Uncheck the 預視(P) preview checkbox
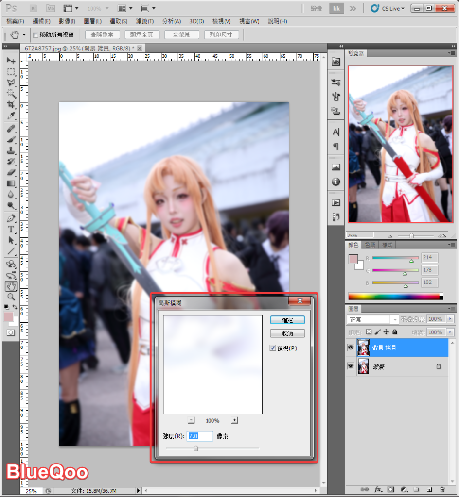Image resolution: width=459 pixels, height=497 pixels. 273,348
